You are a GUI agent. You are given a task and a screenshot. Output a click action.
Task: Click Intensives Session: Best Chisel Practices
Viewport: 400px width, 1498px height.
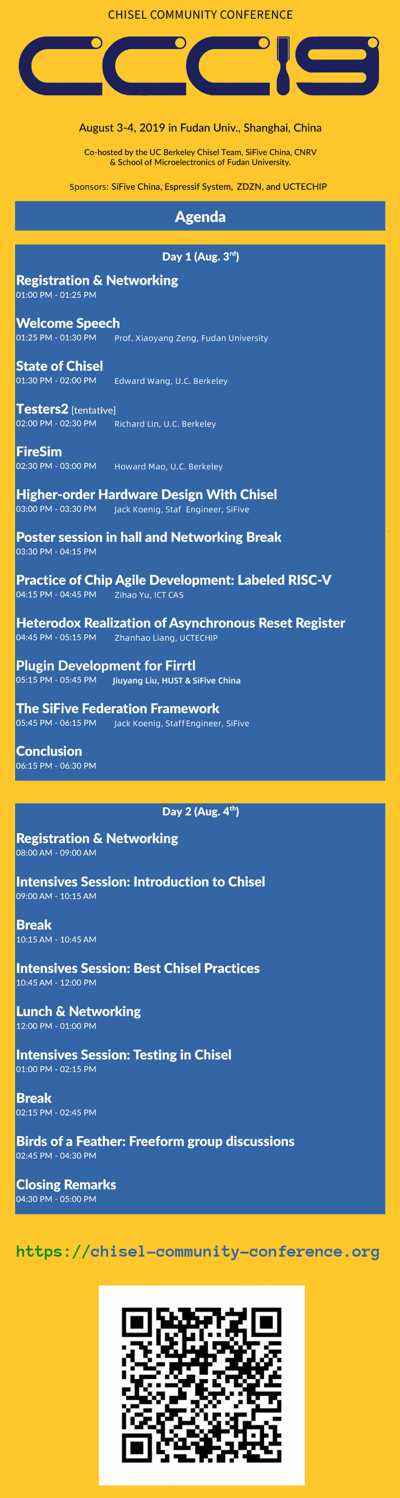tap(138, 968)
